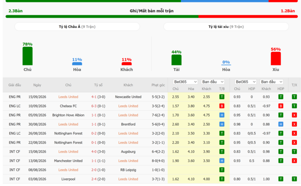The image size is (301, 186).
Task: Open Chelsea FC team link
Action: [69, 106]
